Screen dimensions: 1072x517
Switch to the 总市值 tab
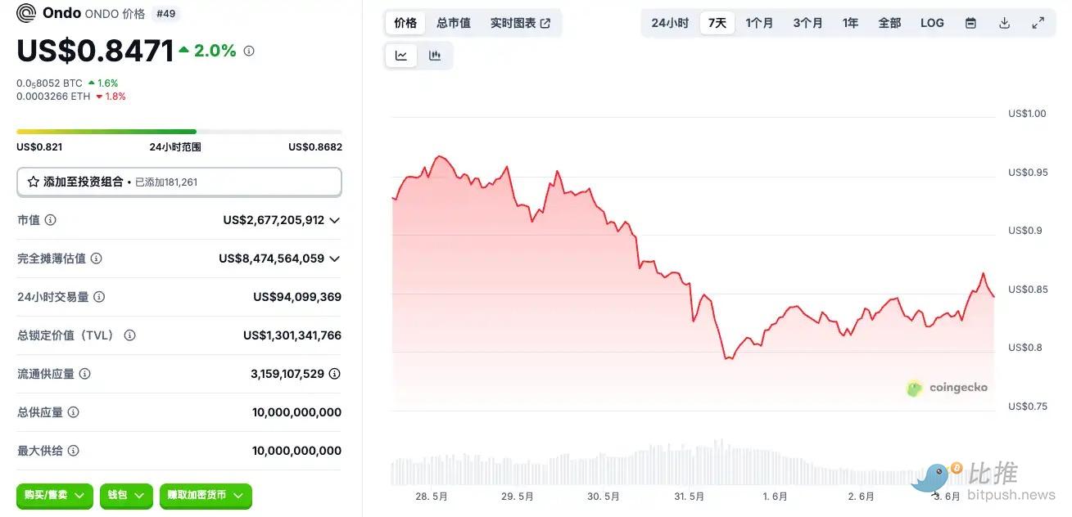454,23
